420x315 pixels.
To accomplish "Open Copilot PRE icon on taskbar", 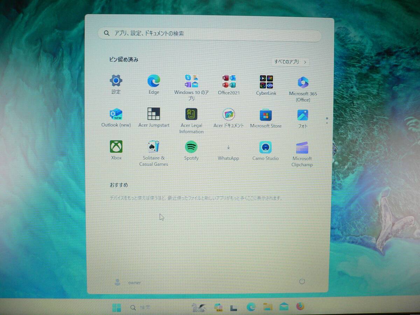I will click(218, 308).
